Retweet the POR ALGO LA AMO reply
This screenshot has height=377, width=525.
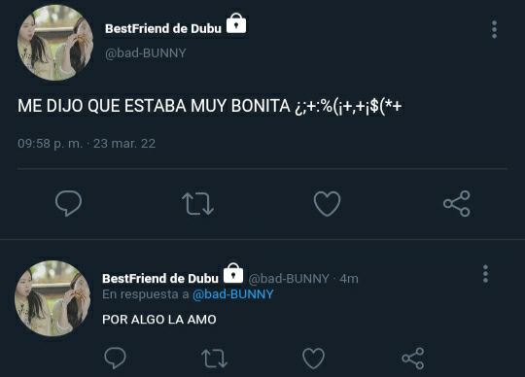[214, 359]
